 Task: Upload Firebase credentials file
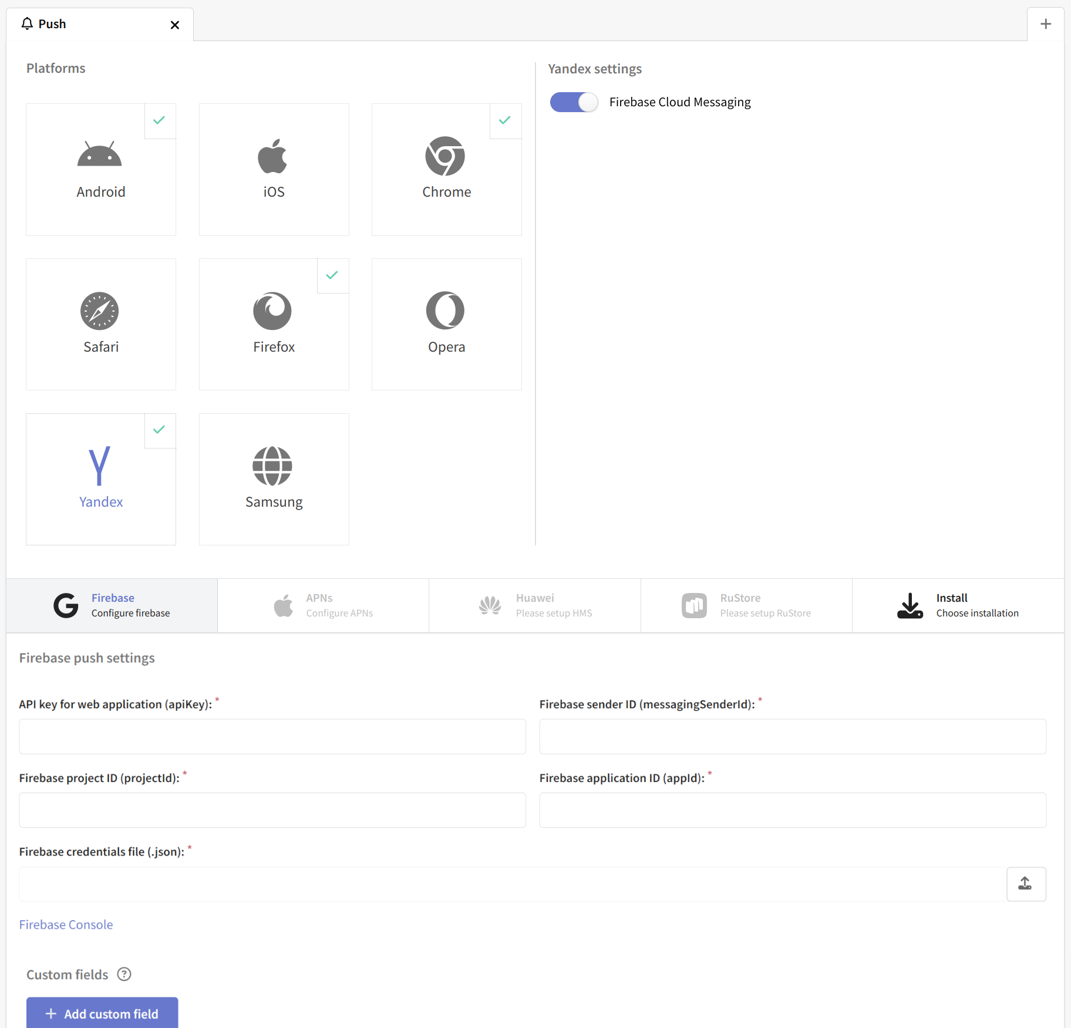click(x=1026, y=884)
